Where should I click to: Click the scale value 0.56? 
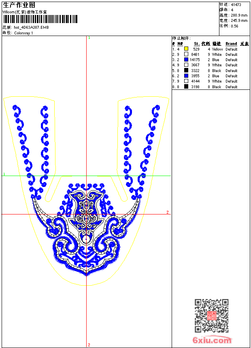tap(234, 26)
